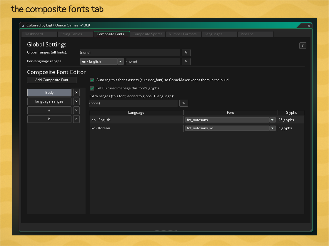Click the en - English table row label

click(101, 120)
